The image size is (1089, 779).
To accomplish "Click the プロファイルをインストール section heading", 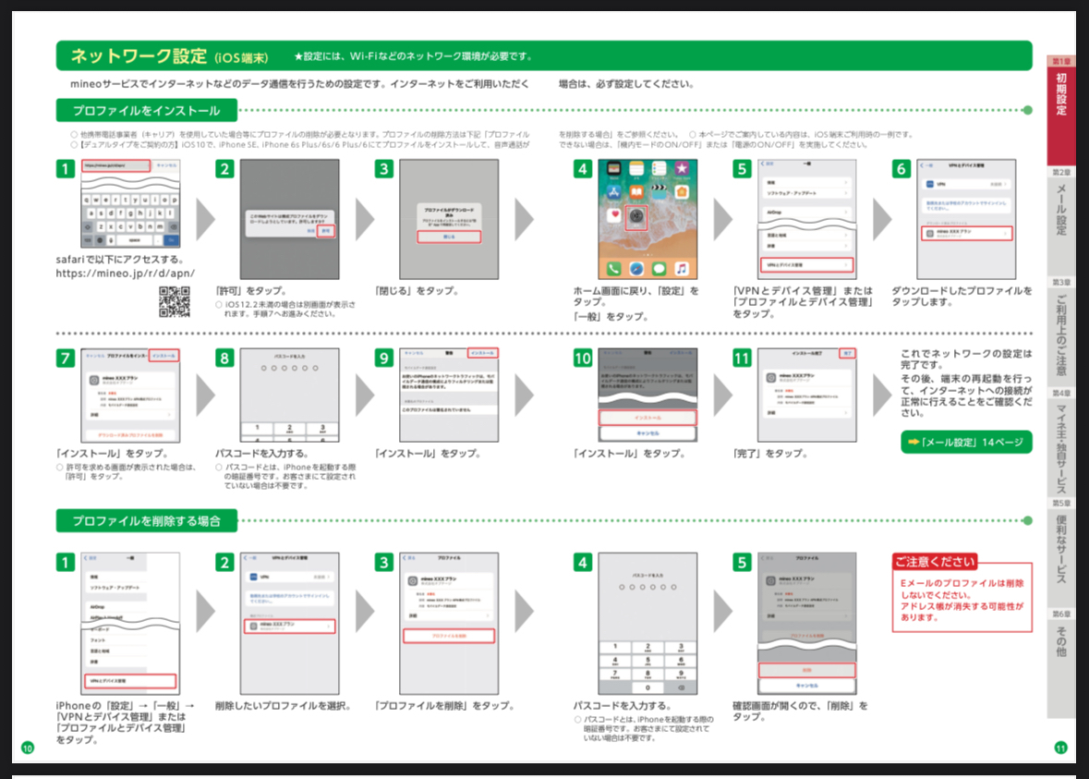I will click(x=147, y=111).
